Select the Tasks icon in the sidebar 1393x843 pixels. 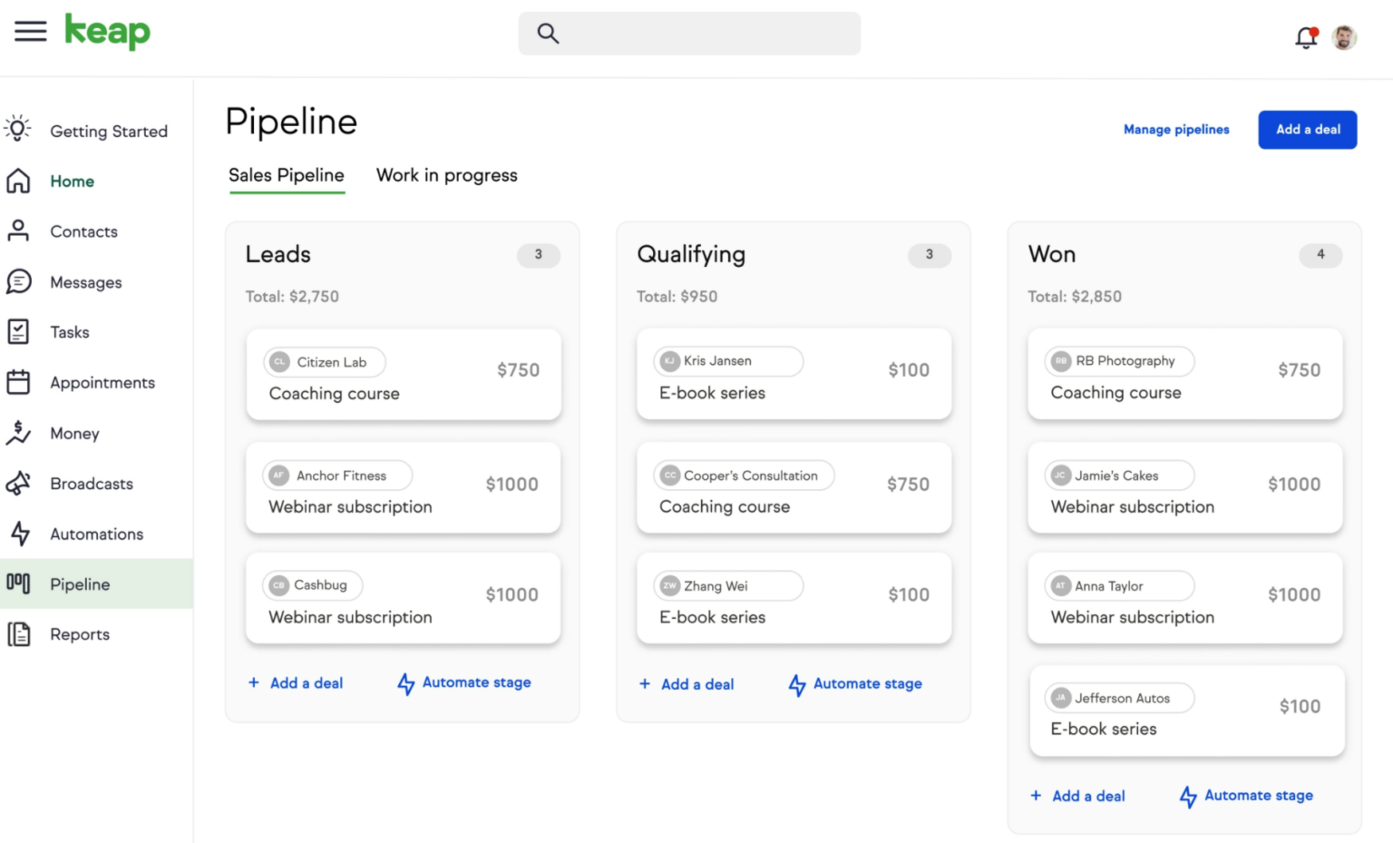[19, 331]
